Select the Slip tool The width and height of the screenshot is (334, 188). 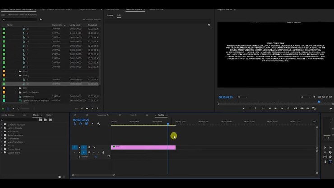pyautogui.click(x=325, y=157)
